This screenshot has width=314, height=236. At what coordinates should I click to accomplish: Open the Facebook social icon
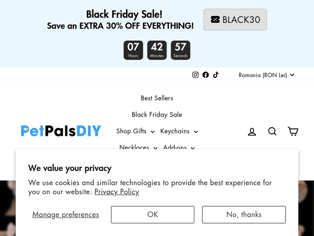(206, 75)
